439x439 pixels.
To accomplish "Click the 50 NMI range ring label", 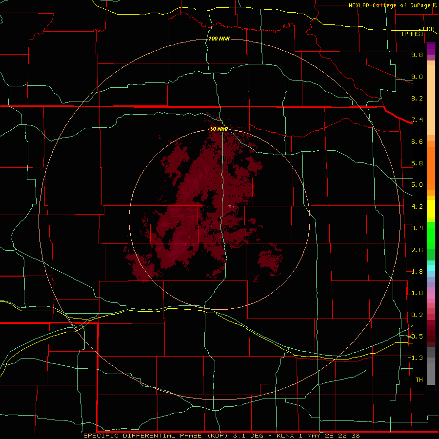I will [219, 129].
